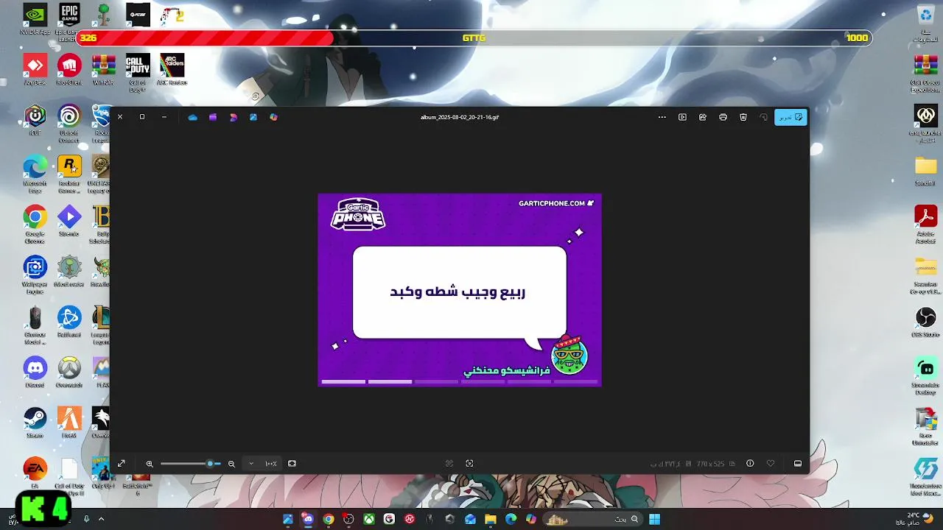Open Rockstar Games Launcher desktop shortcut

point(69,174)
